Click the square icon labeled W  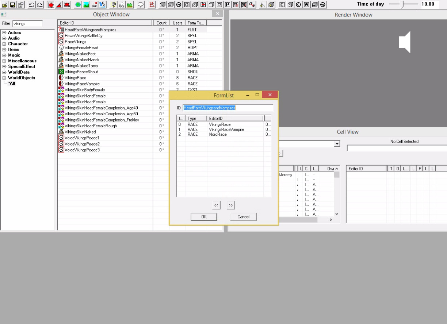(306, 5)
